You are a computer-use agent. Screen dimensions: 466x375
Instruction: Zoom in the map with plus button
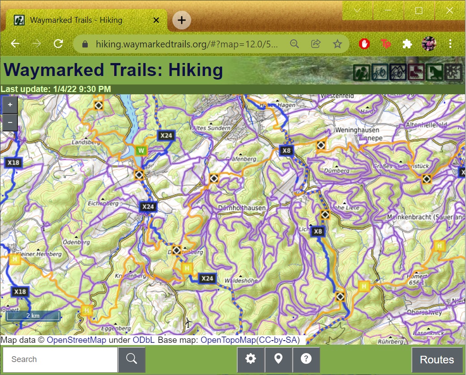tap(10, 105)
